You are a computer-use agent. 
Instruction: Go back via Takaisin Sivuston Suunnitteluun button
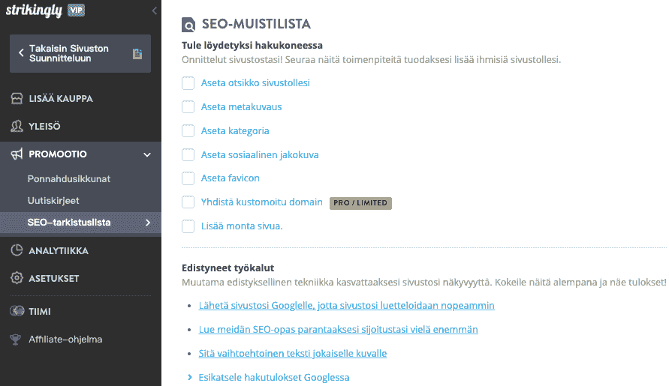69,54
